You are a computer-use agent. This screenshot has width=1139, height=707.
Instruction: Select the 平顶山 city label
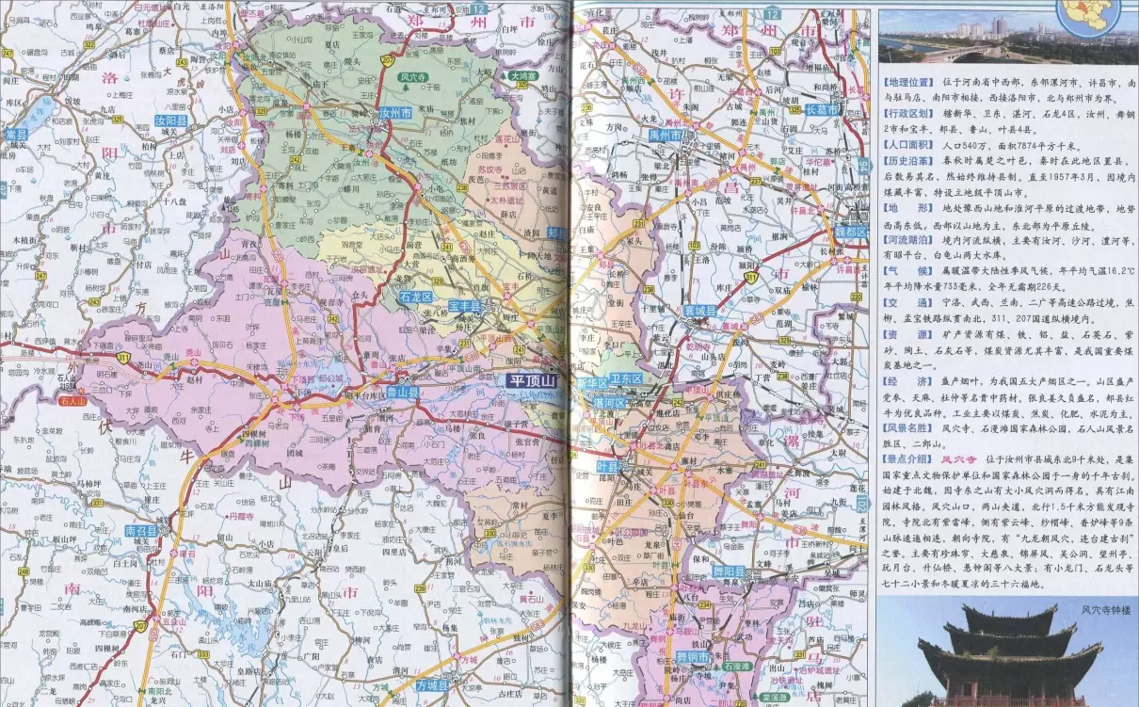[532, 381]
